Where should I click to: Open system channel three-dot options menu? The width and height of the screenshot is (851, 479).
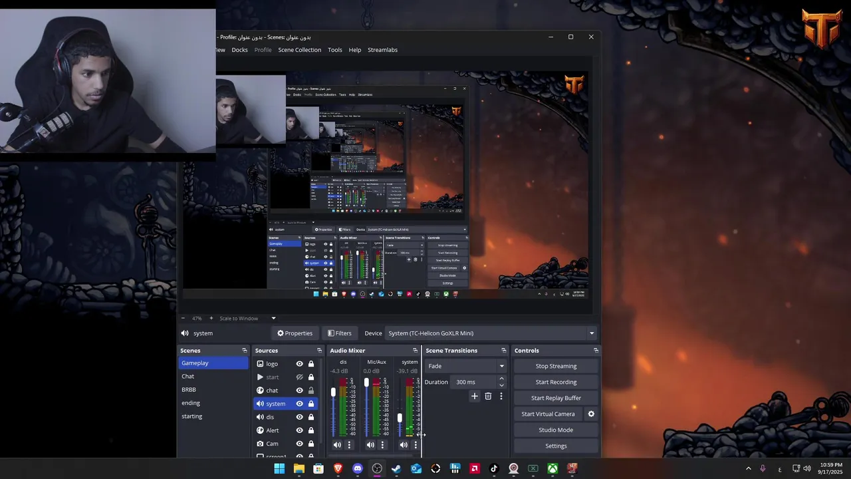(x=416, y=445)
